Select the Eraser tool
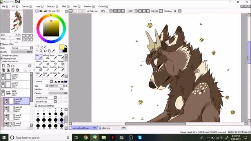This screenshot has height=141, width=251. click(46, 63)
